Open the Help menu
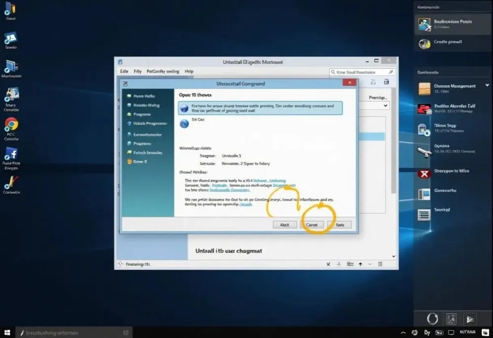This screenshot has width=493, height=338. tap(189, 71)
